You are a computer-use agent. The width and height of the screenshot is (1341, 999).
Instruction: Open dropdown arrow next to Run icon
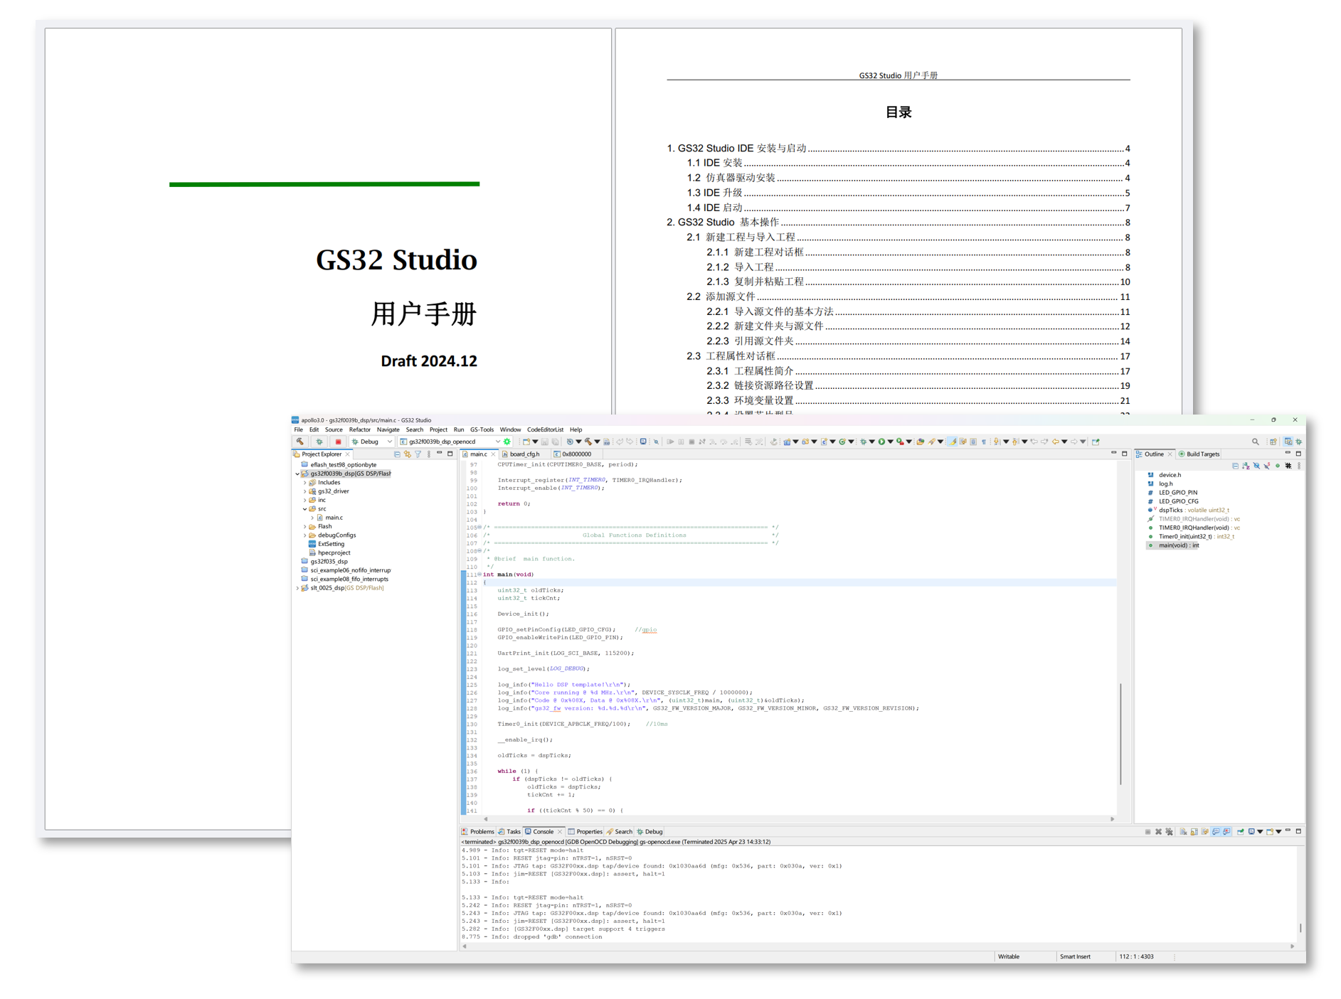pyautogui.click(x=891, y=442)
